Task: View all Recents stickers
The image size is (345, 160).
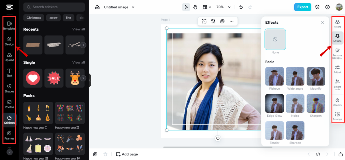Action: (x=78, y=29)
